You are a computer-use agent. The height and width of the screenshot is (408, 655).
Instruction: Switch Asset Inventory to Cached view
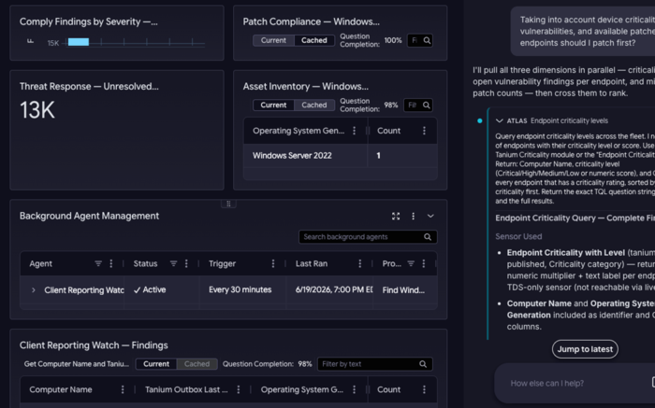point(314,105)
